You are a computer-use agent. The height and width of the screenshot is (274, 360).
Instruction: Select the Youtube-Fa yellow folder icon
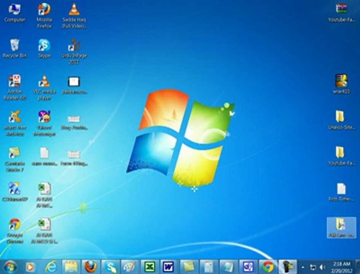tap(341, 156)
